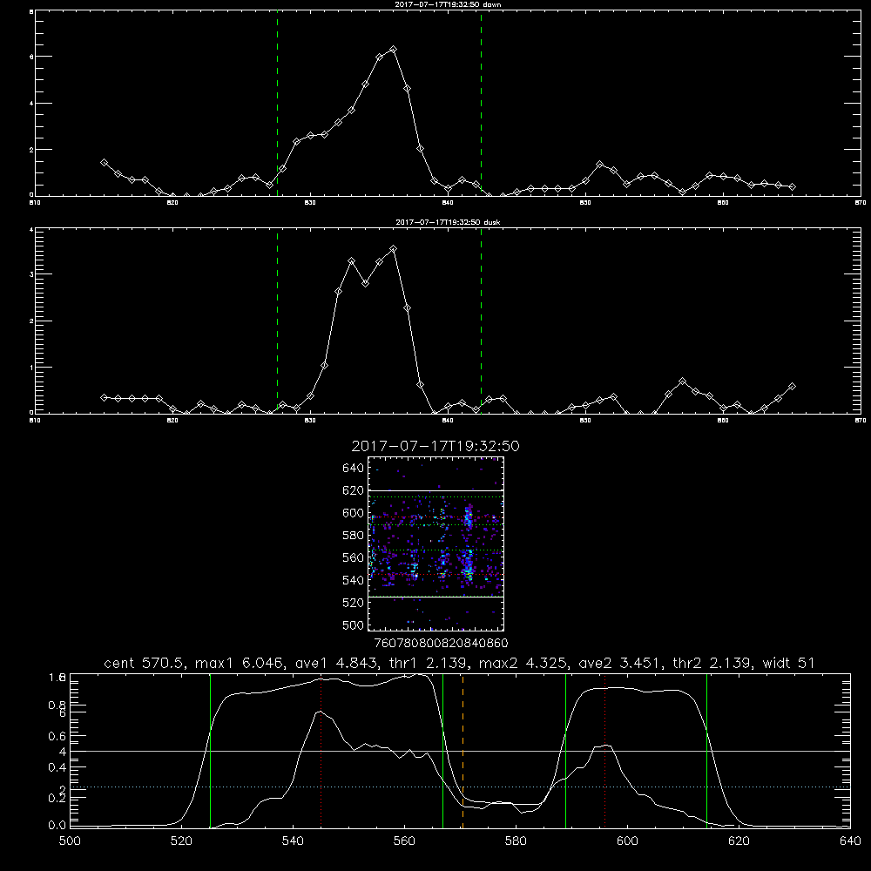Click the 620 label on heat map y-axis
Screen dimensions: 871x871
point(354,490)
